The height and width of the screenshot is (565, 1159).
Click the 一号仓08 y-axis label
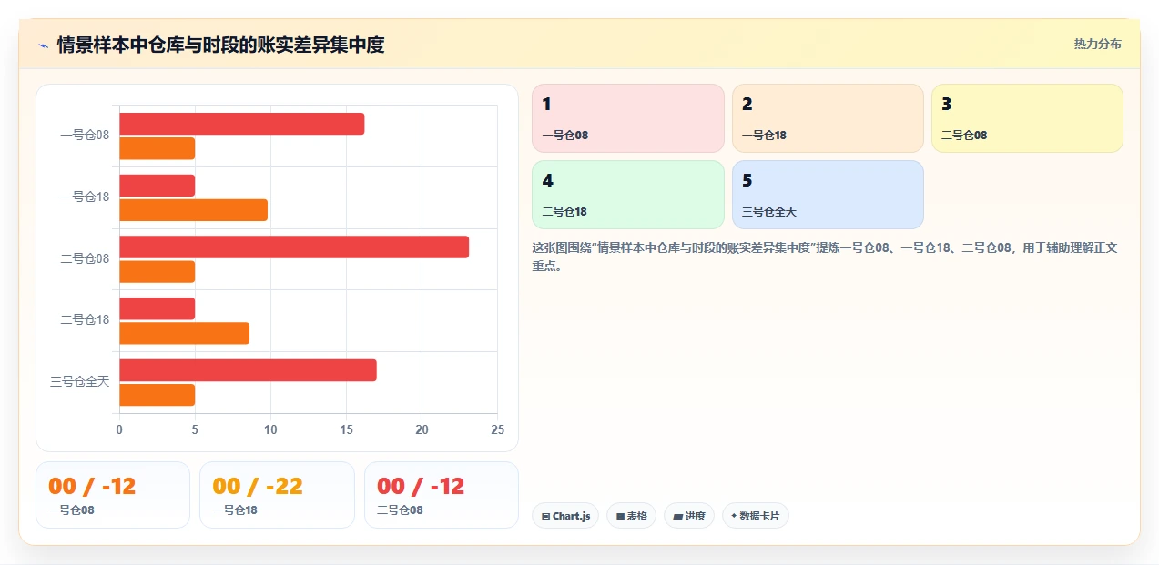tap(85, 136)
